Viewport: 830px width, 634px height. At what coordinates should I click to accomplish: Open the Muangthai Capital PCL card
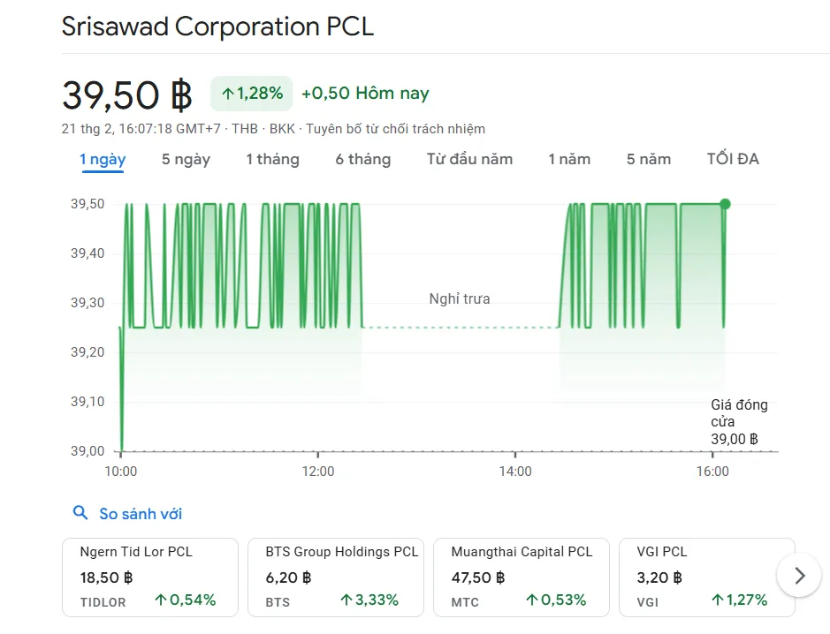(521, 577)
